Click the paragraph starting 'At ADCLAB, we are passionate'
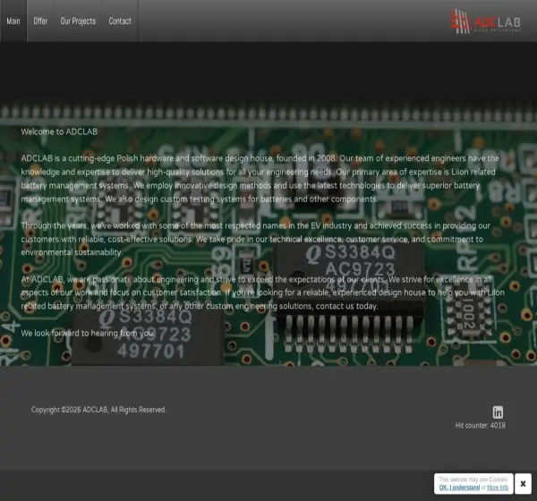The height and width of the screenshot is (501, 537). (262, 293)
